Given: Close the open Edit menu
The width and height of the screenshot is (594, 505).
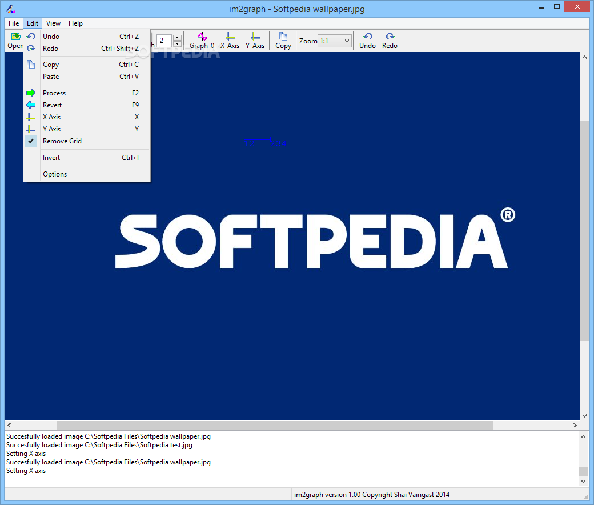Looking at the screenshot, I should pyautogui.click(x=33, y=23).
